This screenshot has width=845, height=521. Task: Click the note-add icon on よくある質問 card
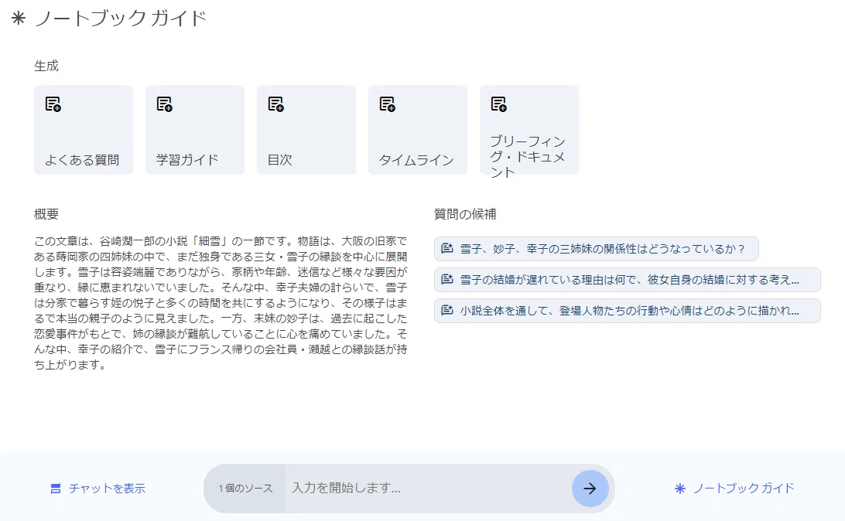click(53, 104)
